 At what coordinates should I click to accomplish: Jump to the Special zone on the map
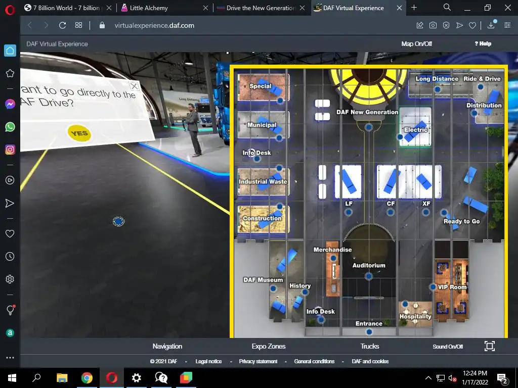(x=280, y=101)
